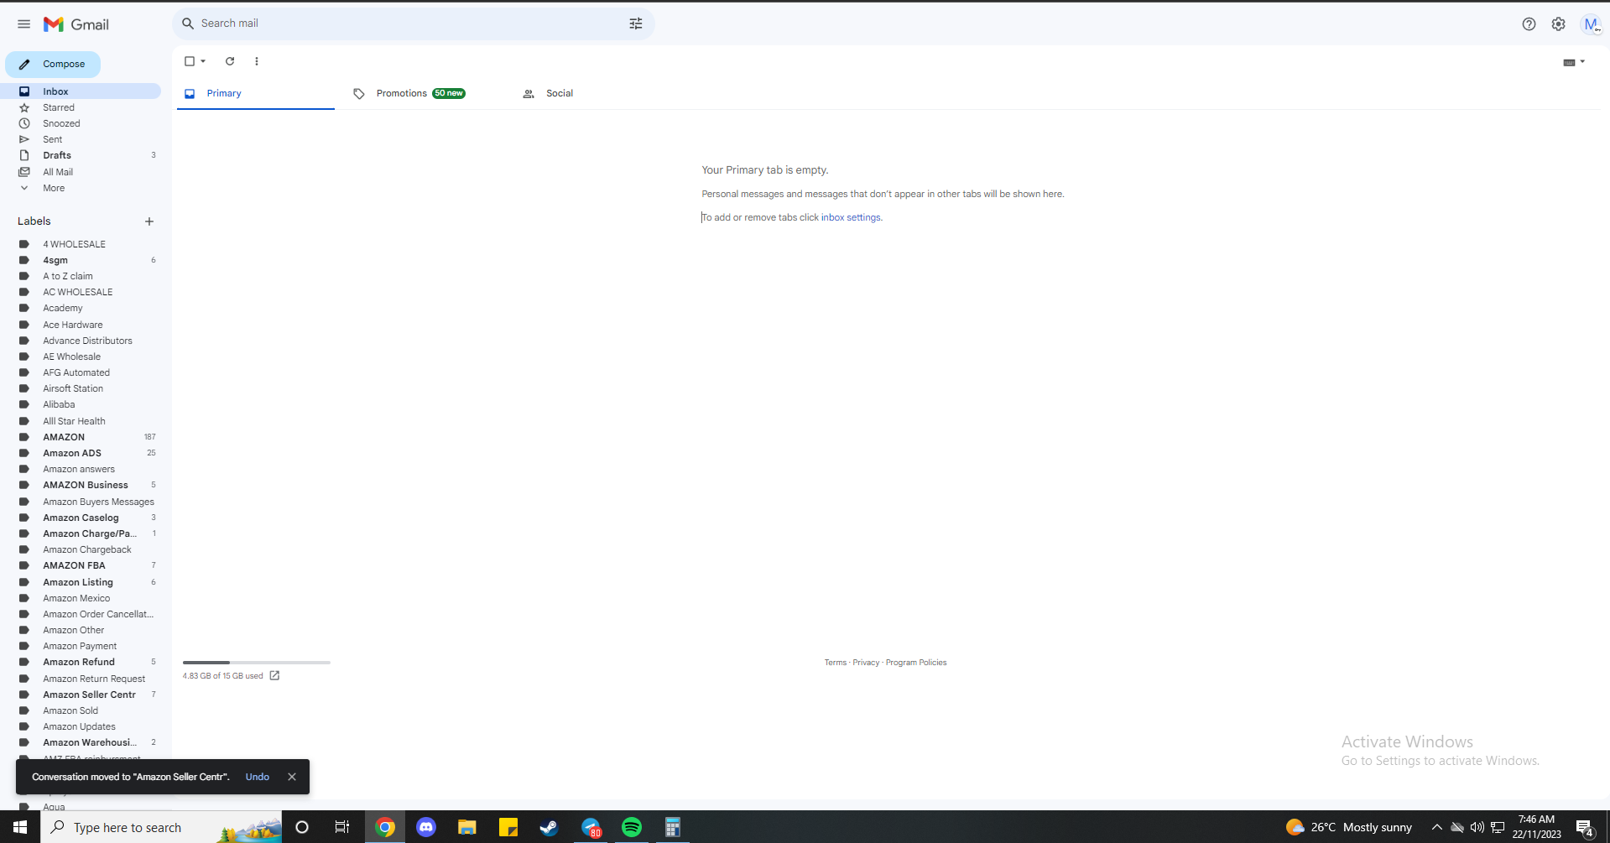1610x843 pixels.
Task: Open the All Mail folder
Action: (81, 172)
